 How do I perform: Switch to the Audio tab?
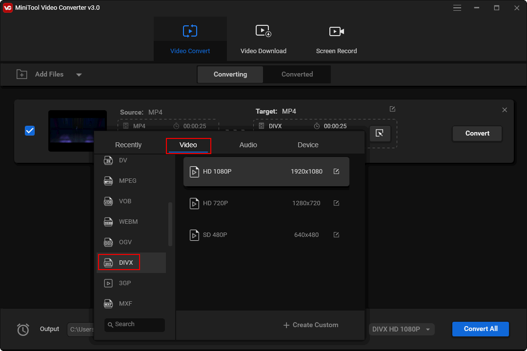click(x=248, y=145)
